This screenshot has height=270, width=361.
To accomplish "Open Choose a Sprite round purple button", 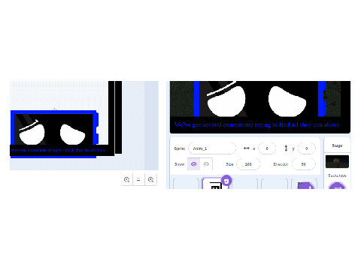I will pos(305,186).
